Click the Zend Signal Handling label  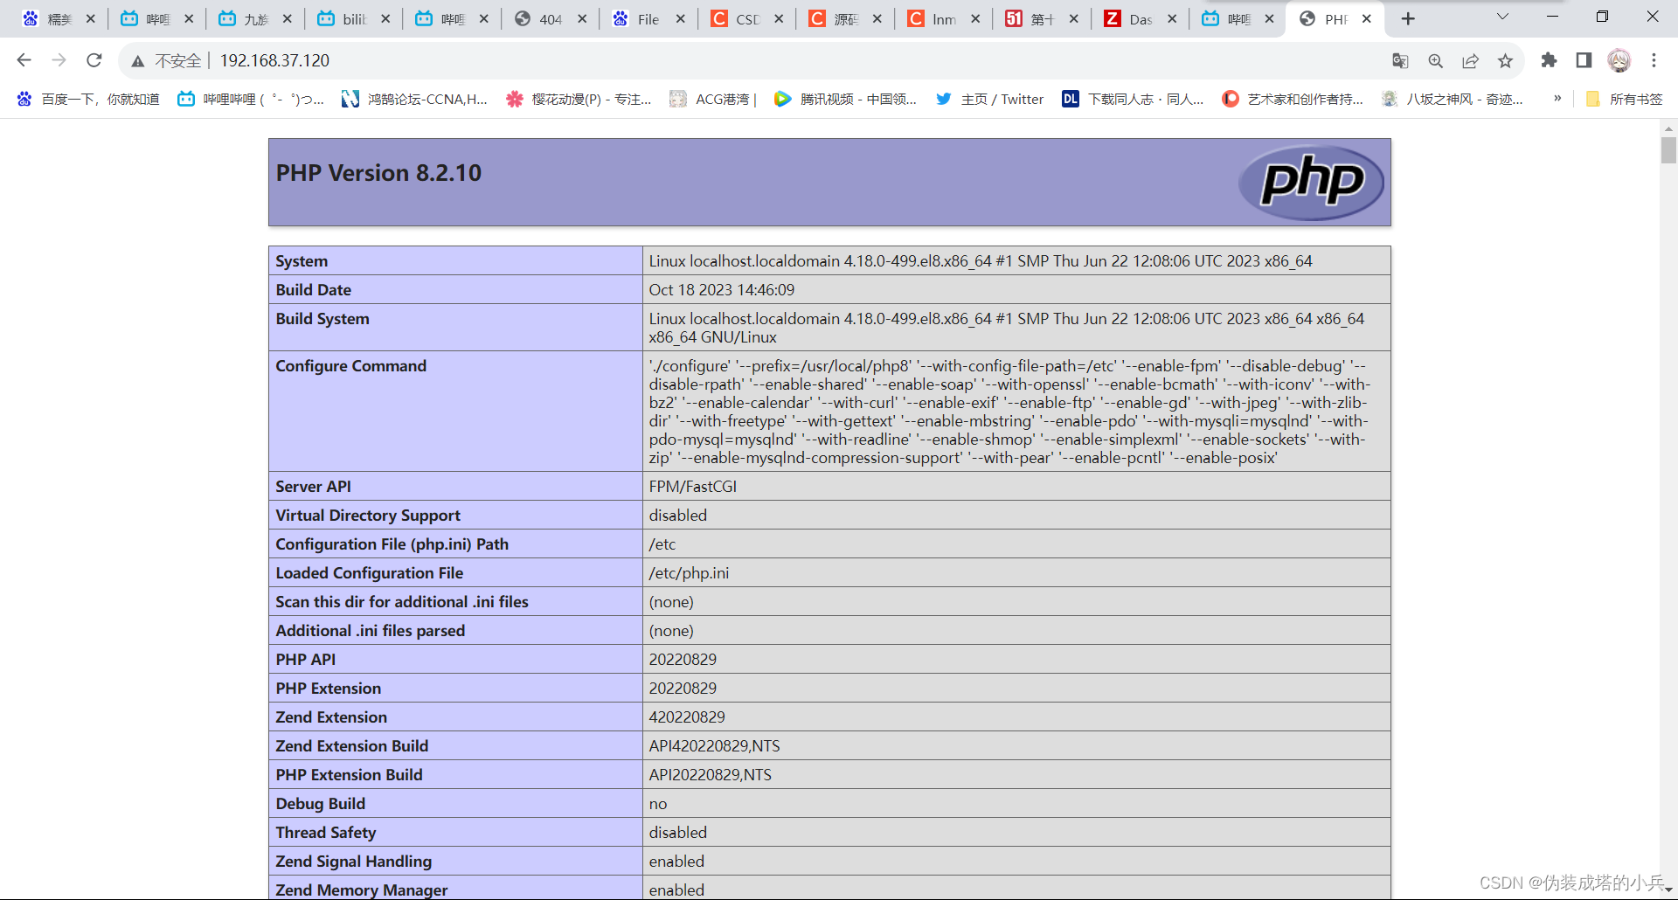pyautogui.click(x=354, y=862)
